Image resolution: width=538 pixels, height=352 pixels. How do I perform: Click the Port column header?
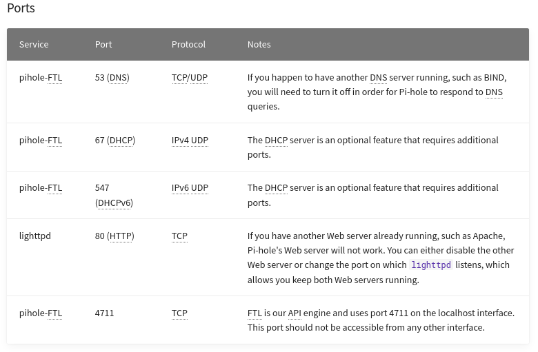pyautogui.click(x=103, y=44)
